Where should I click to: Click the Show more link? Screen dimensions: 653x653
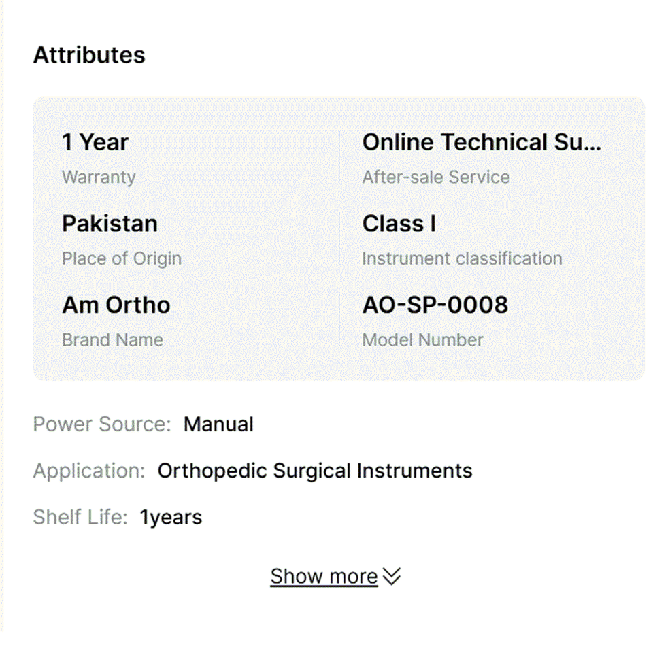324,576
